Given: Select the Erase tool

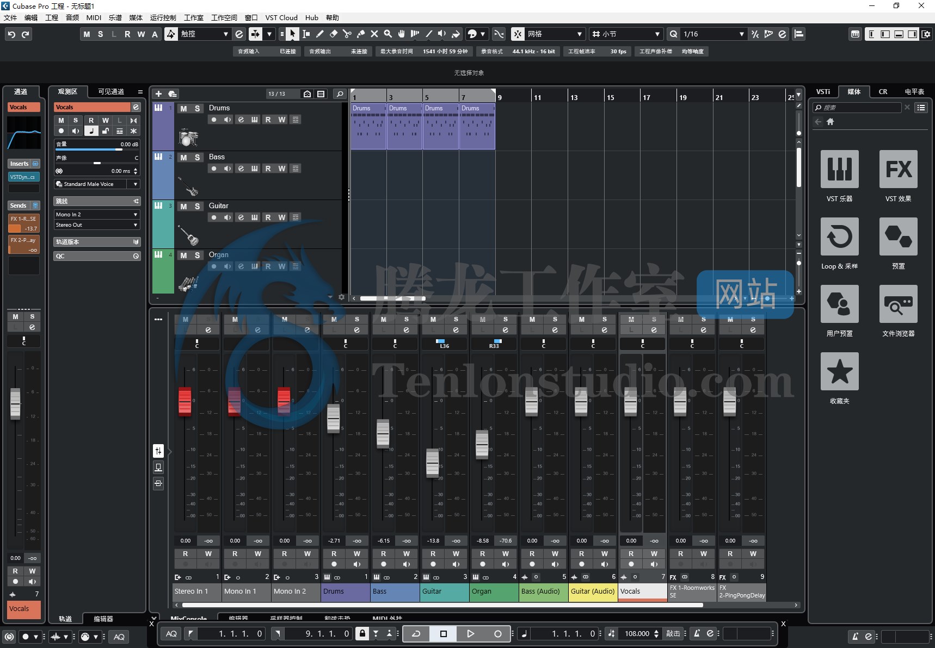Looking at the screenshot, I should [333, 34].
